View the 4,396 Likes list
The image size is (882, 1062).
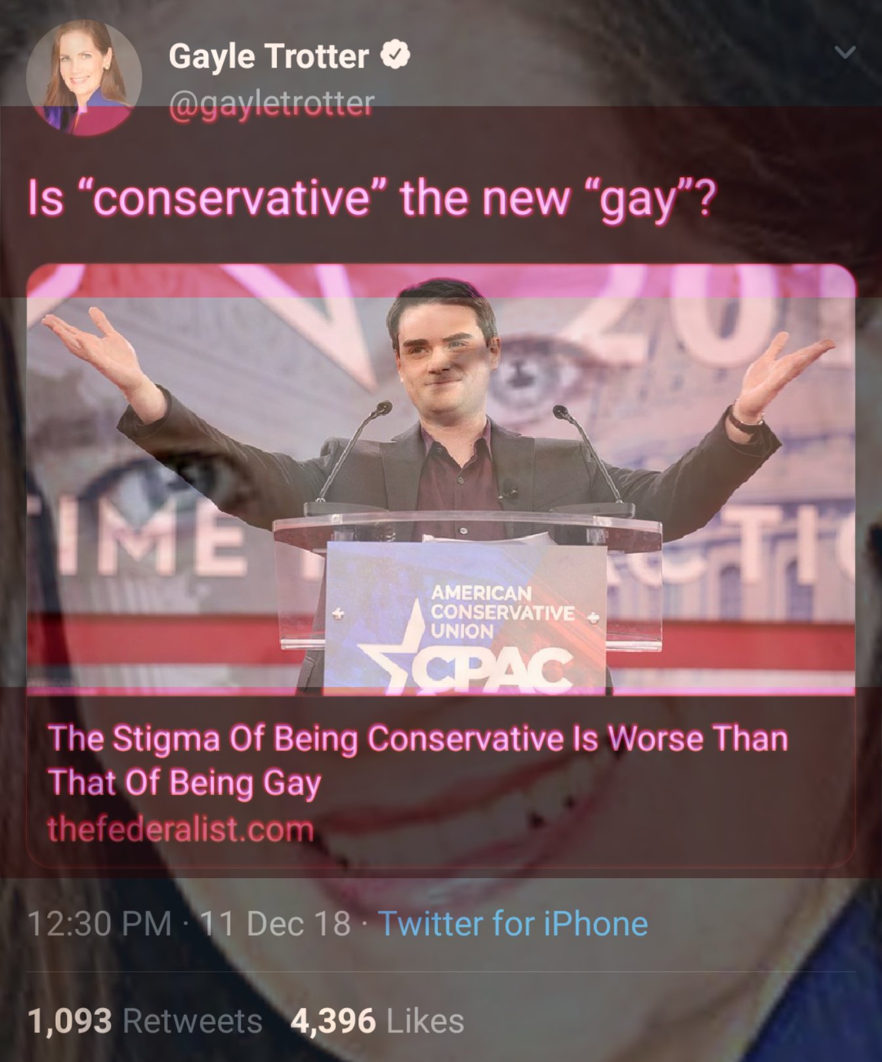pos(377,1021)
